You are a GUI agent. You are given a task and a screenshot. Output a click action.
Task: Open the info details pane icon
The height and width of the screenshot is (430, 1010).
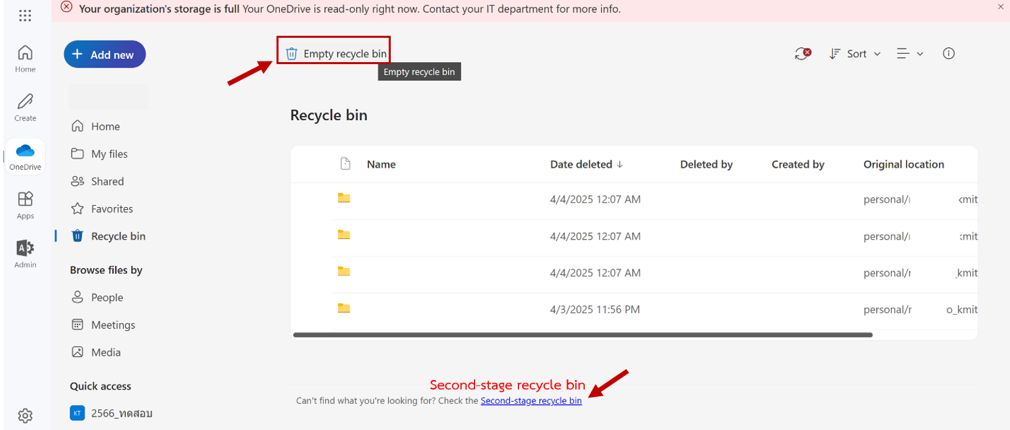[x=948, y=54]
